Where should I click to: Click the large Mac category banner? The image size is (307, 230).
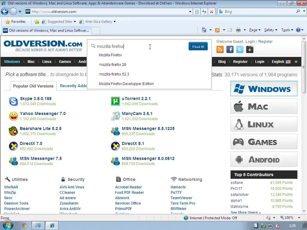tap(264, 106)
